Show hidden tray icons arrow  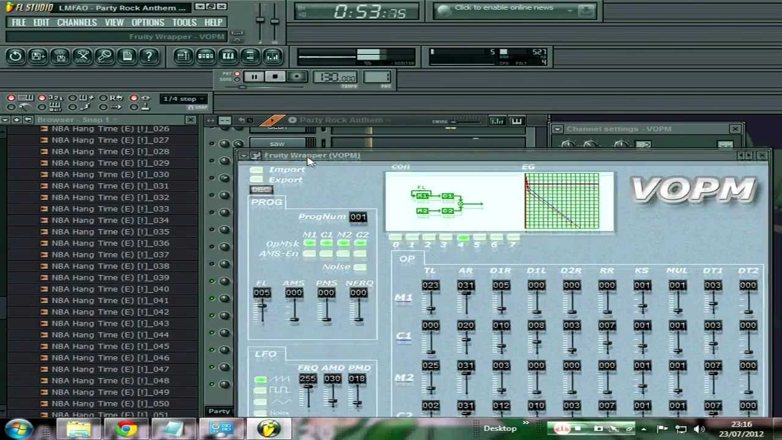coord(643,428)
